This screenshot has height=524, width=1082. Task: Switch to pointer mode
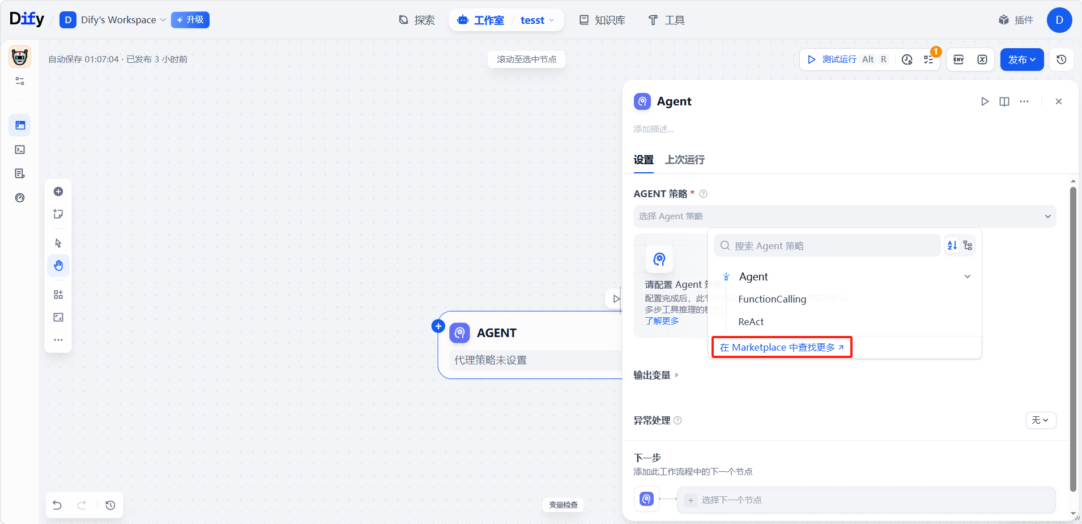[58, 243]
